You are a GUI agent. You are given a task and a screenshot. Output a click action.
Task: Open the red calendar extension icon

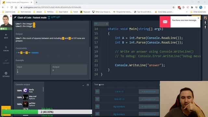tap(179, 7)
